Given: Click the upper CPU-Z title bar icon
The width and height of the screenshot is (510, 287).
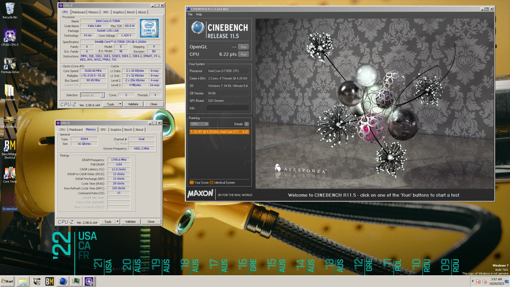Looking at the screenshot, I should [61, 5].
